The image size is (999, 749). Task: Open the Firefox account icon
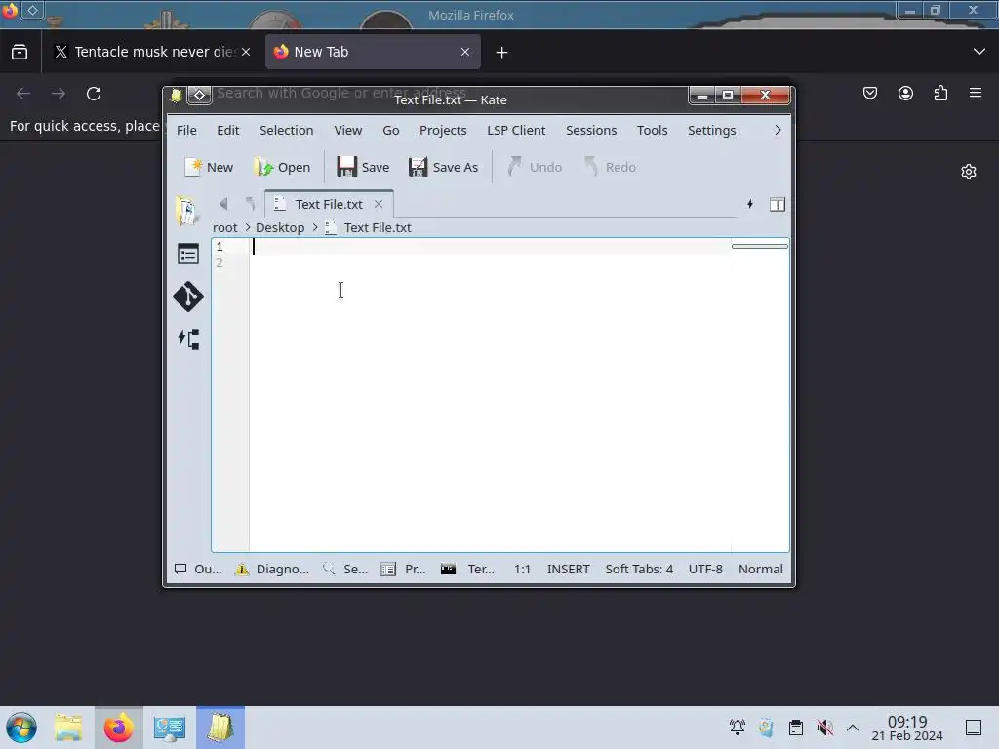[x=905, y=93]
